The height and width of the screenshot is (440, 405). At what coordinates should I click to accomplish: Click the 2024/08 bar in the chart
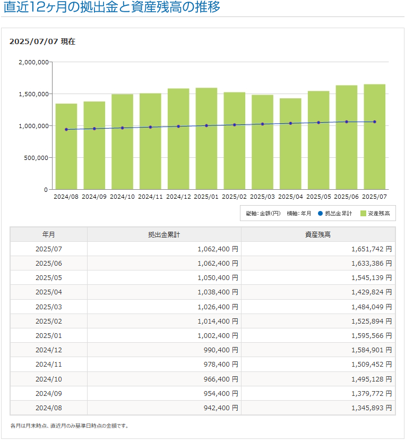coord(66,147)
